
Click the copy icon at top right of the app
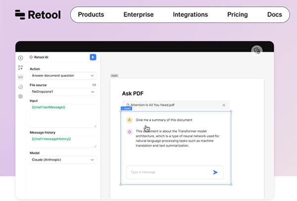(256, 50)
